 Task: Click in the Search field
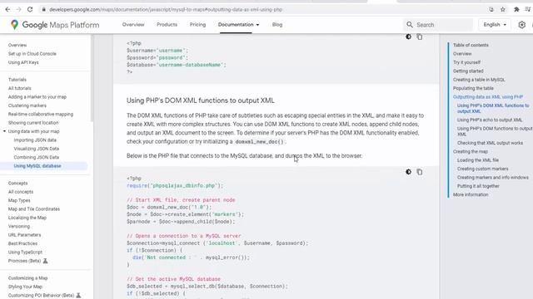click(438, 25)
